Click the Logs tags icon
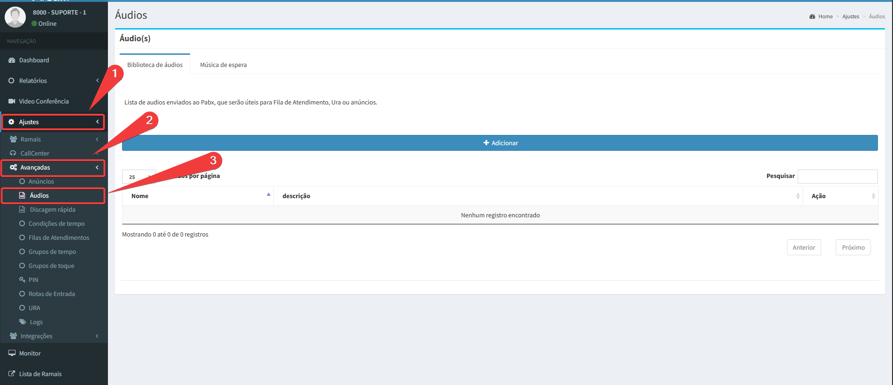This screenshot has width=893, height=385. (x=23, y=322)
